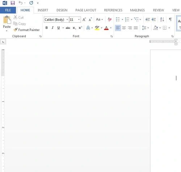Toggle Superscript formatting
This screenshot has height=172, width=181.
click(80, 28)
